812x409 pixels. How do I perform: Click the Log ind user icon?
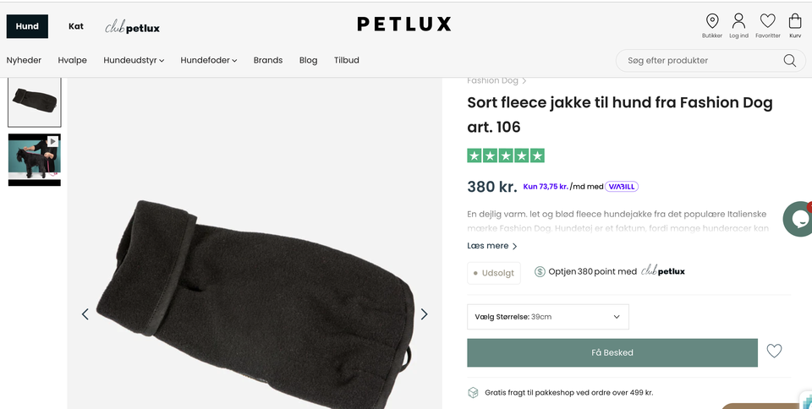pyautogui.click(x=738, y=21)
